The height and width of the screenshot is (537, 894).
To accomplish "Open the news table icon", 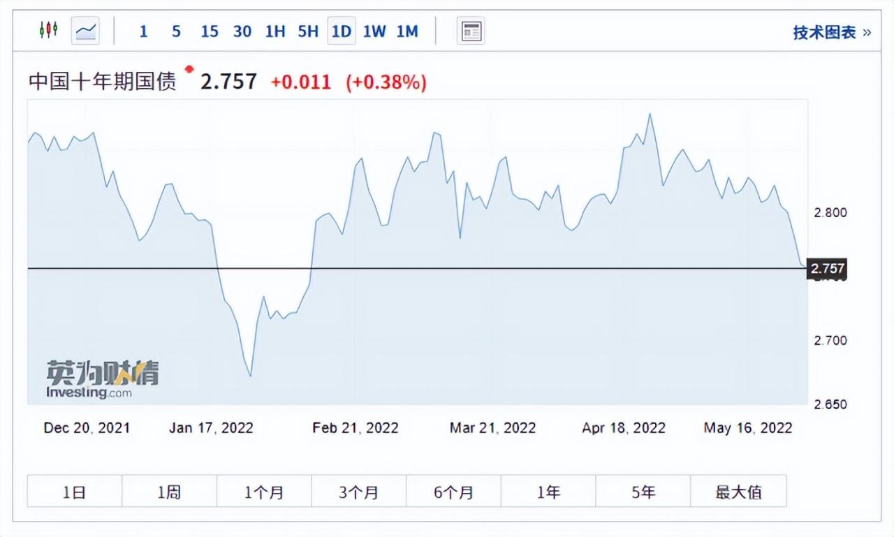I will (471, 31).
